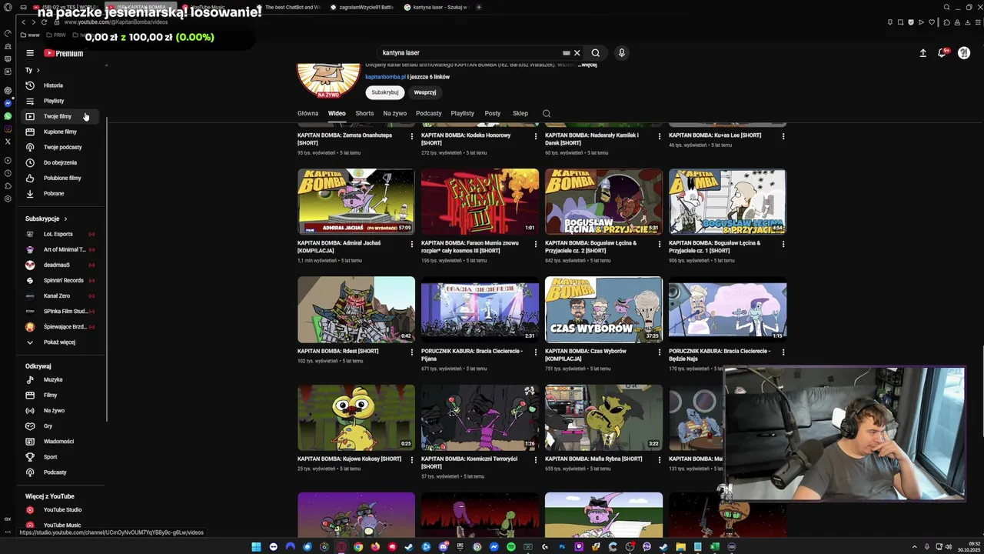Open Sport in the Odkrywaj section

(61, 456)
